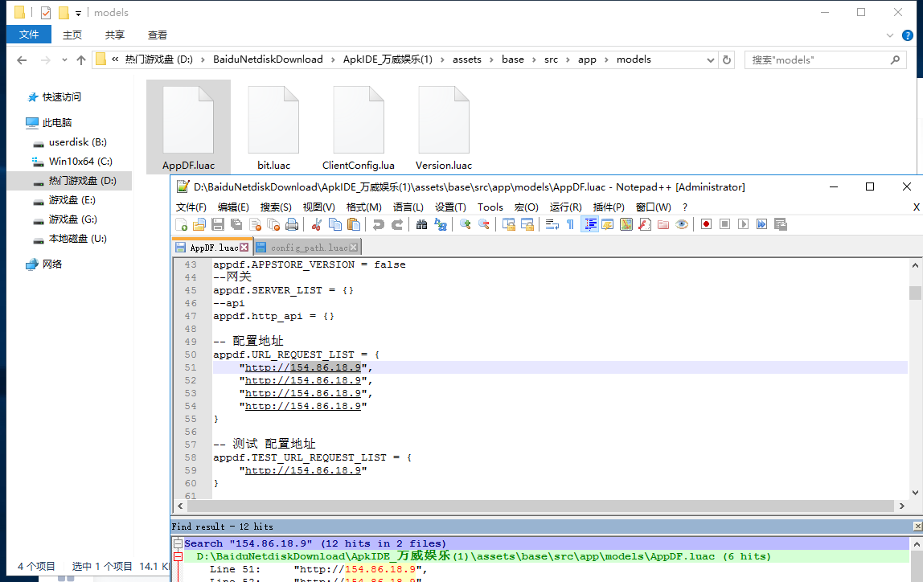Open the 格式(M) menu
The height and width of the screenshot is (582, 923).
click(x=363, y=207)
